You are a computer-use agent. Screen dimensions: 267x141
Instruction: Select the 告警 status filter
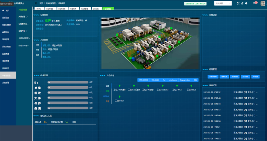tap(107, 101)
